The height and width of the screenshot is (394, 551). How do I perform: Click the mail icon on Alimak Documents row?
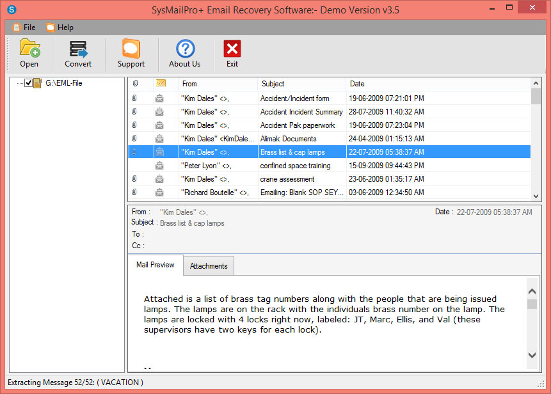[159, 138]
